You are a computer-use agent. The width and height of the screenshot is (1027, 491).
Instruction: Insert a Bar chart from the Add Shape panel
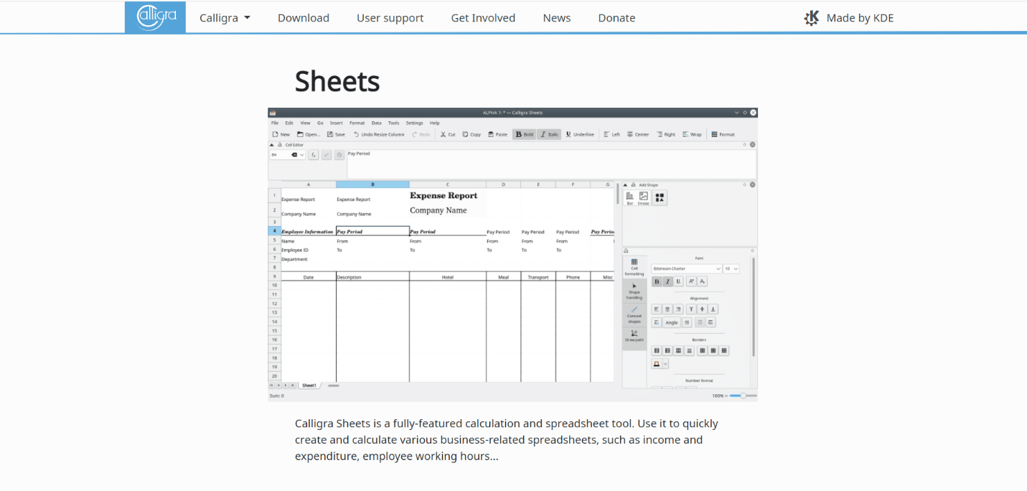click(630, 197)
